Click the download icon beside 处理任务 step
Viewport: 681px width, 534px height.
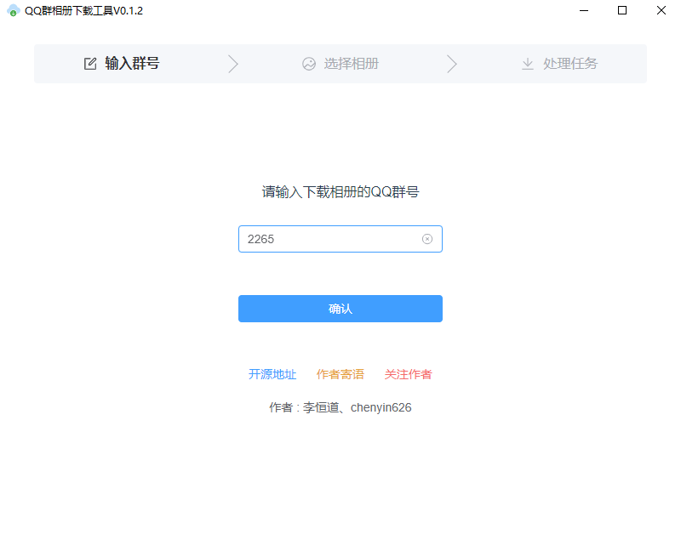coord(529,63)
